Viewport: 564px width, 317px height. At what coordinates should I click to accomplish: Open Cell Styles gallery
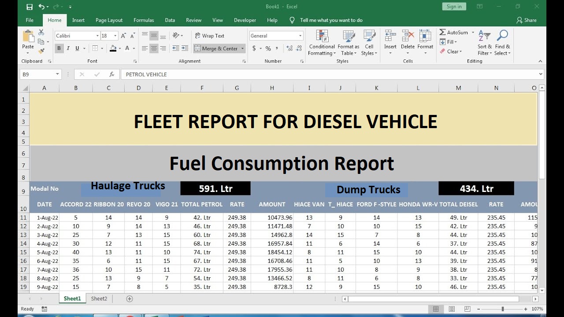[x=369, y=42]
